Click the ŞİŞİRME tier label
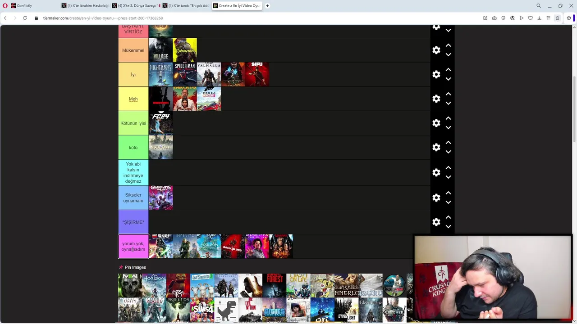This screenshot has height=324, width=577. pyautogui.click(x=133, y=222)
